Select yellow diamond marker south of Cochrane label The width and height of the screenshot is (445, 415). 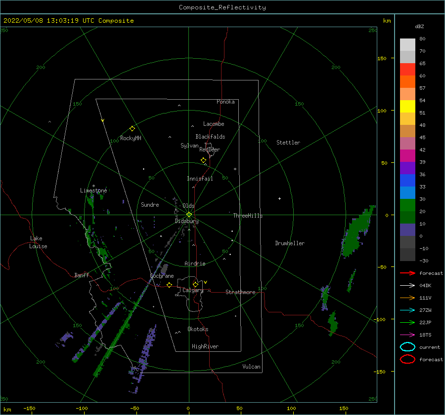(x=170, y=285)
